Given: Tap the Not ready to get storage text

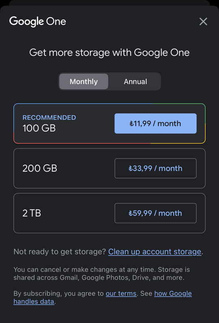Looking at the screenshot, I should coord(60,252).
